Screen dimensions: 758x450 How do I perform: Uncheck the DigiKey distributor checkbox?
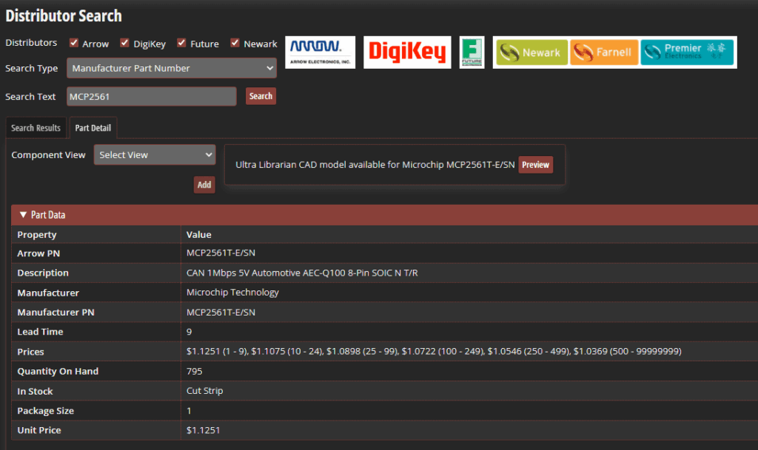[x=124, y=43]
